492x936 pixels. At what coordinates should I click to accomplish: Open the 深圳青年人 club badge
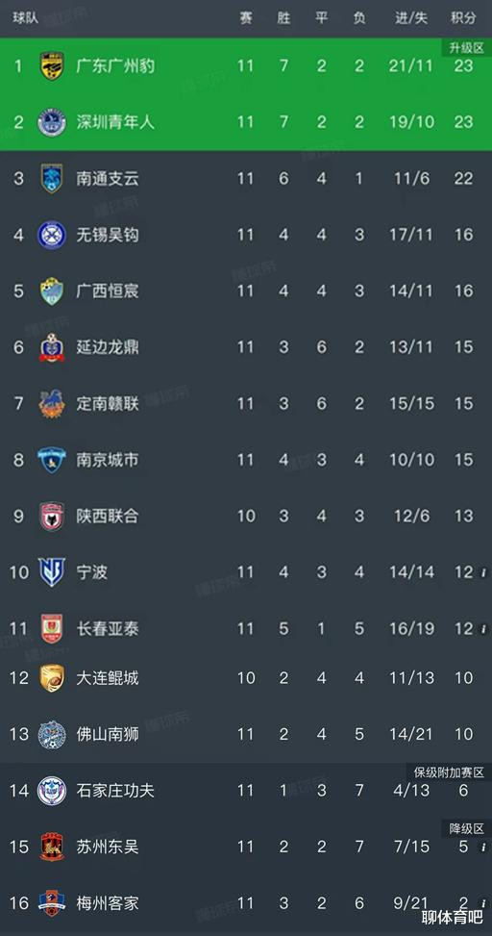52,122
